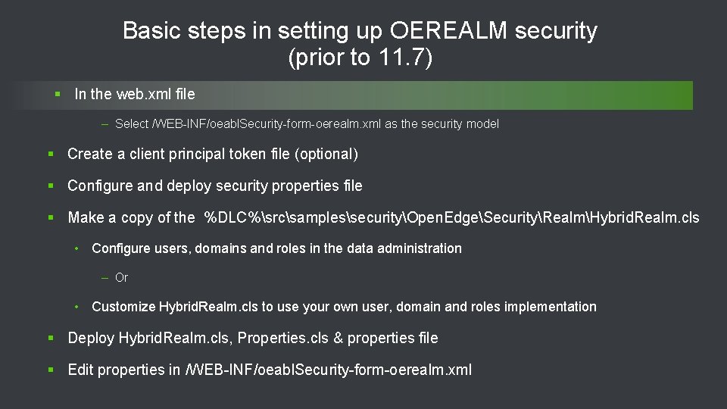Click 'Customize HybridRealm.cls' sub-bullet text
This screenshot has height=409, width=727.
[x=344, y=307]
